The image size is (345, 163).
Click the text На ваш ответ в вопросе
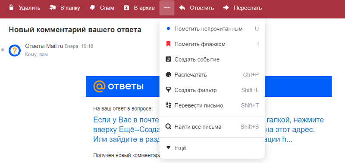123,108
